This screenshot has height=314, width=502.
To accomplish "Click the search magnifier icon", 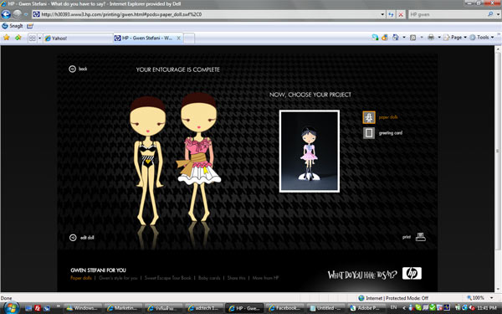I will 490,14.
